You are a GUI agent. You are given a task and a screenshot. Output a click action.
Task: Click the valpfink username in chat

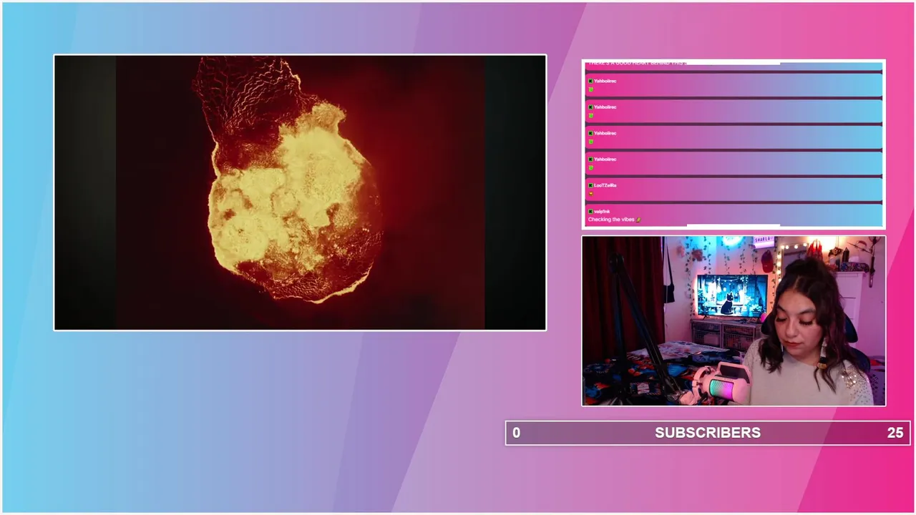click(602, 212)
